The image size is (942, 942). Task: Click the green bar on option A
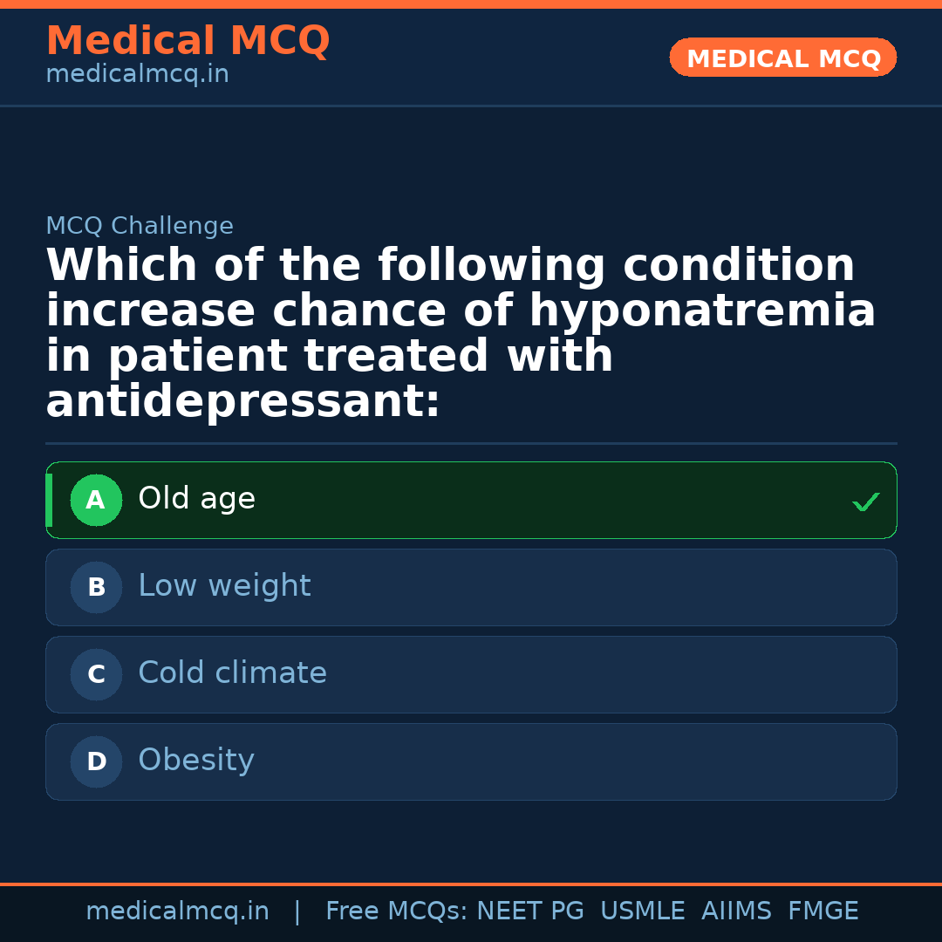click(49, 501)
